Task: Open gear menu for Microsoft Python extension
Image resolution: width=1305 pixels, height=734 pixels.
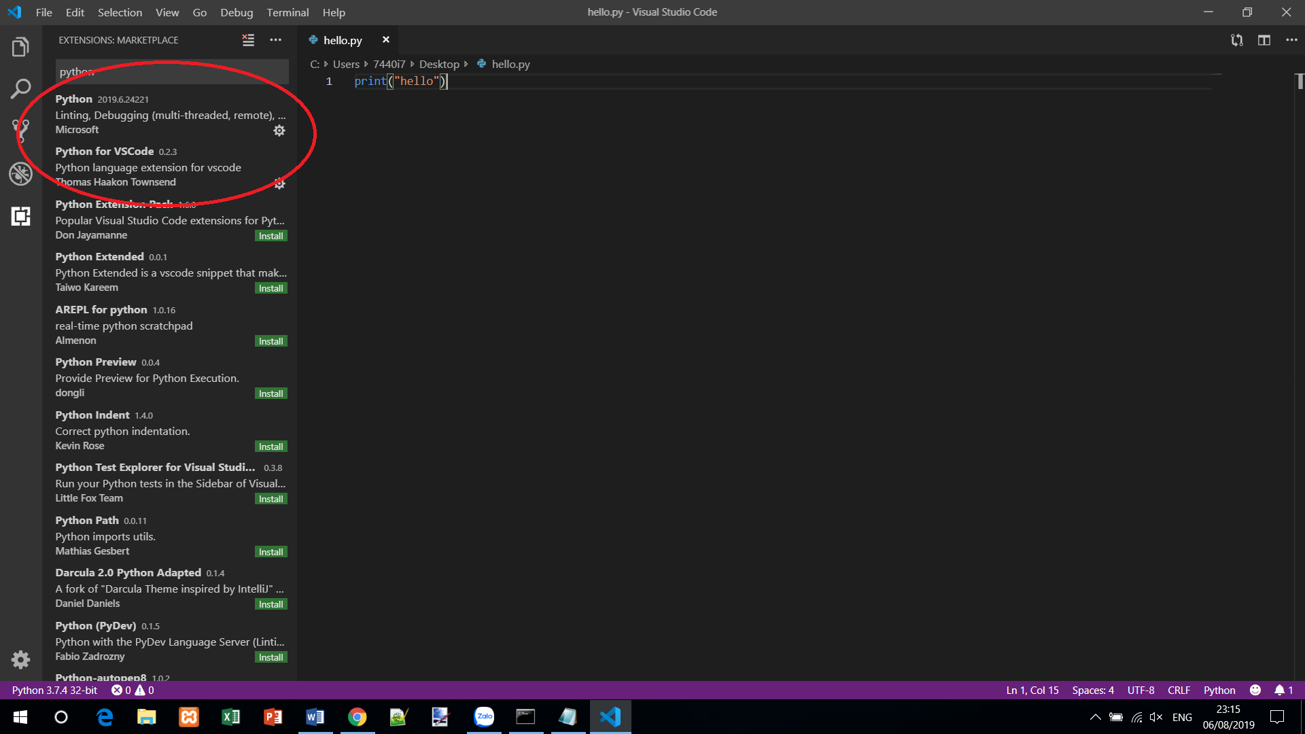Action: pyautogui.click(x=279, y=130)
